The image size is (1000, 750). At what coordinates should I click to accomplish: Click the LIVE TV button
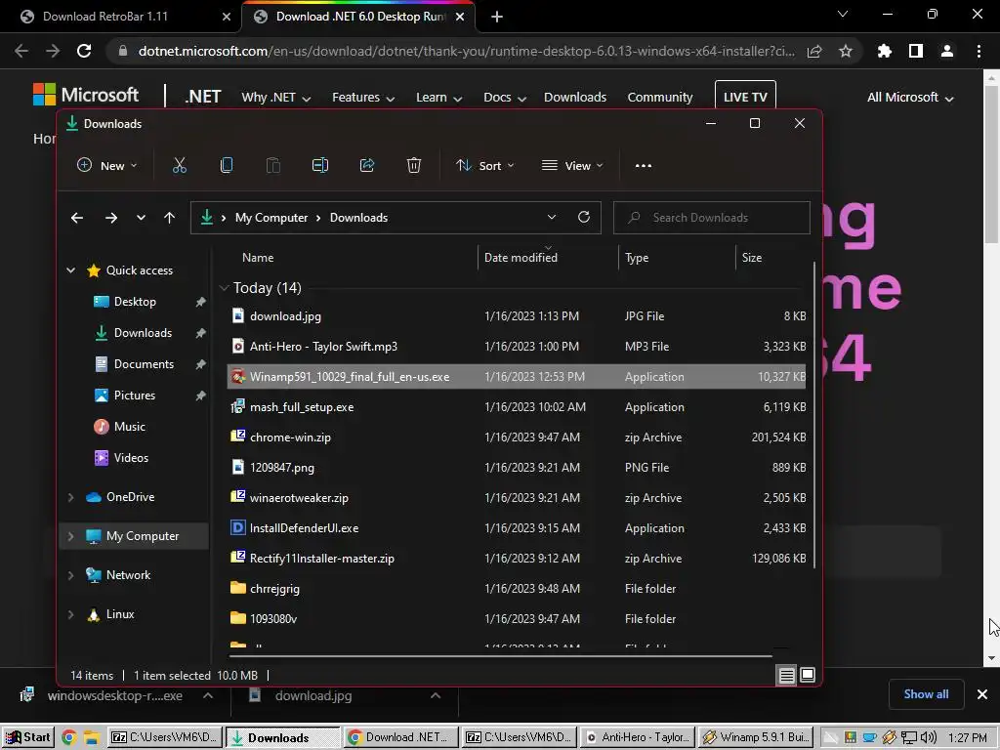pos(745,97)
